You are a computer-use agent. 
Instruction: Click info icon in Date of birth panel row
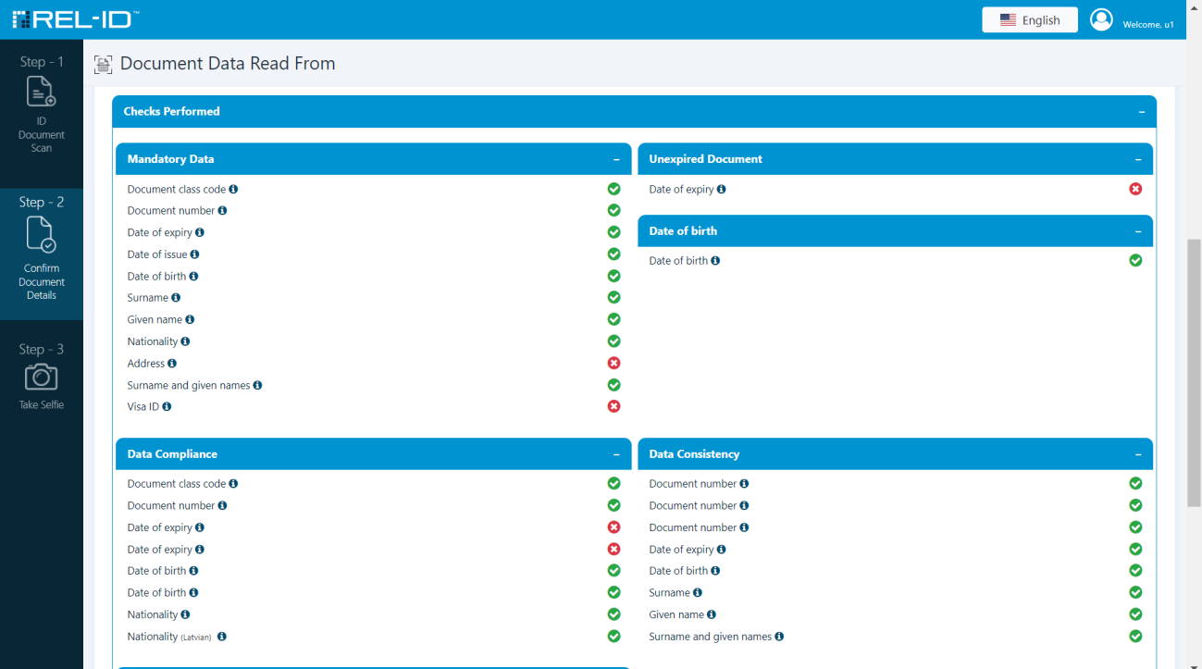(x=715, y=261)
